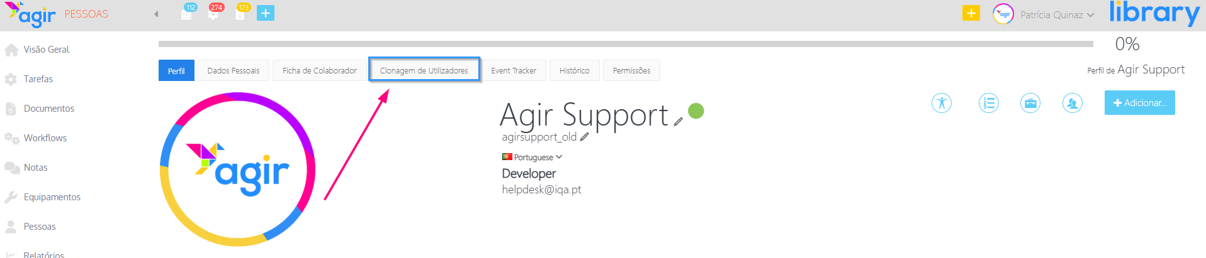This screenshot has width=1206, height=258.
Task: Click the PESSOAS module title
Action: click(x=86, y=14)
